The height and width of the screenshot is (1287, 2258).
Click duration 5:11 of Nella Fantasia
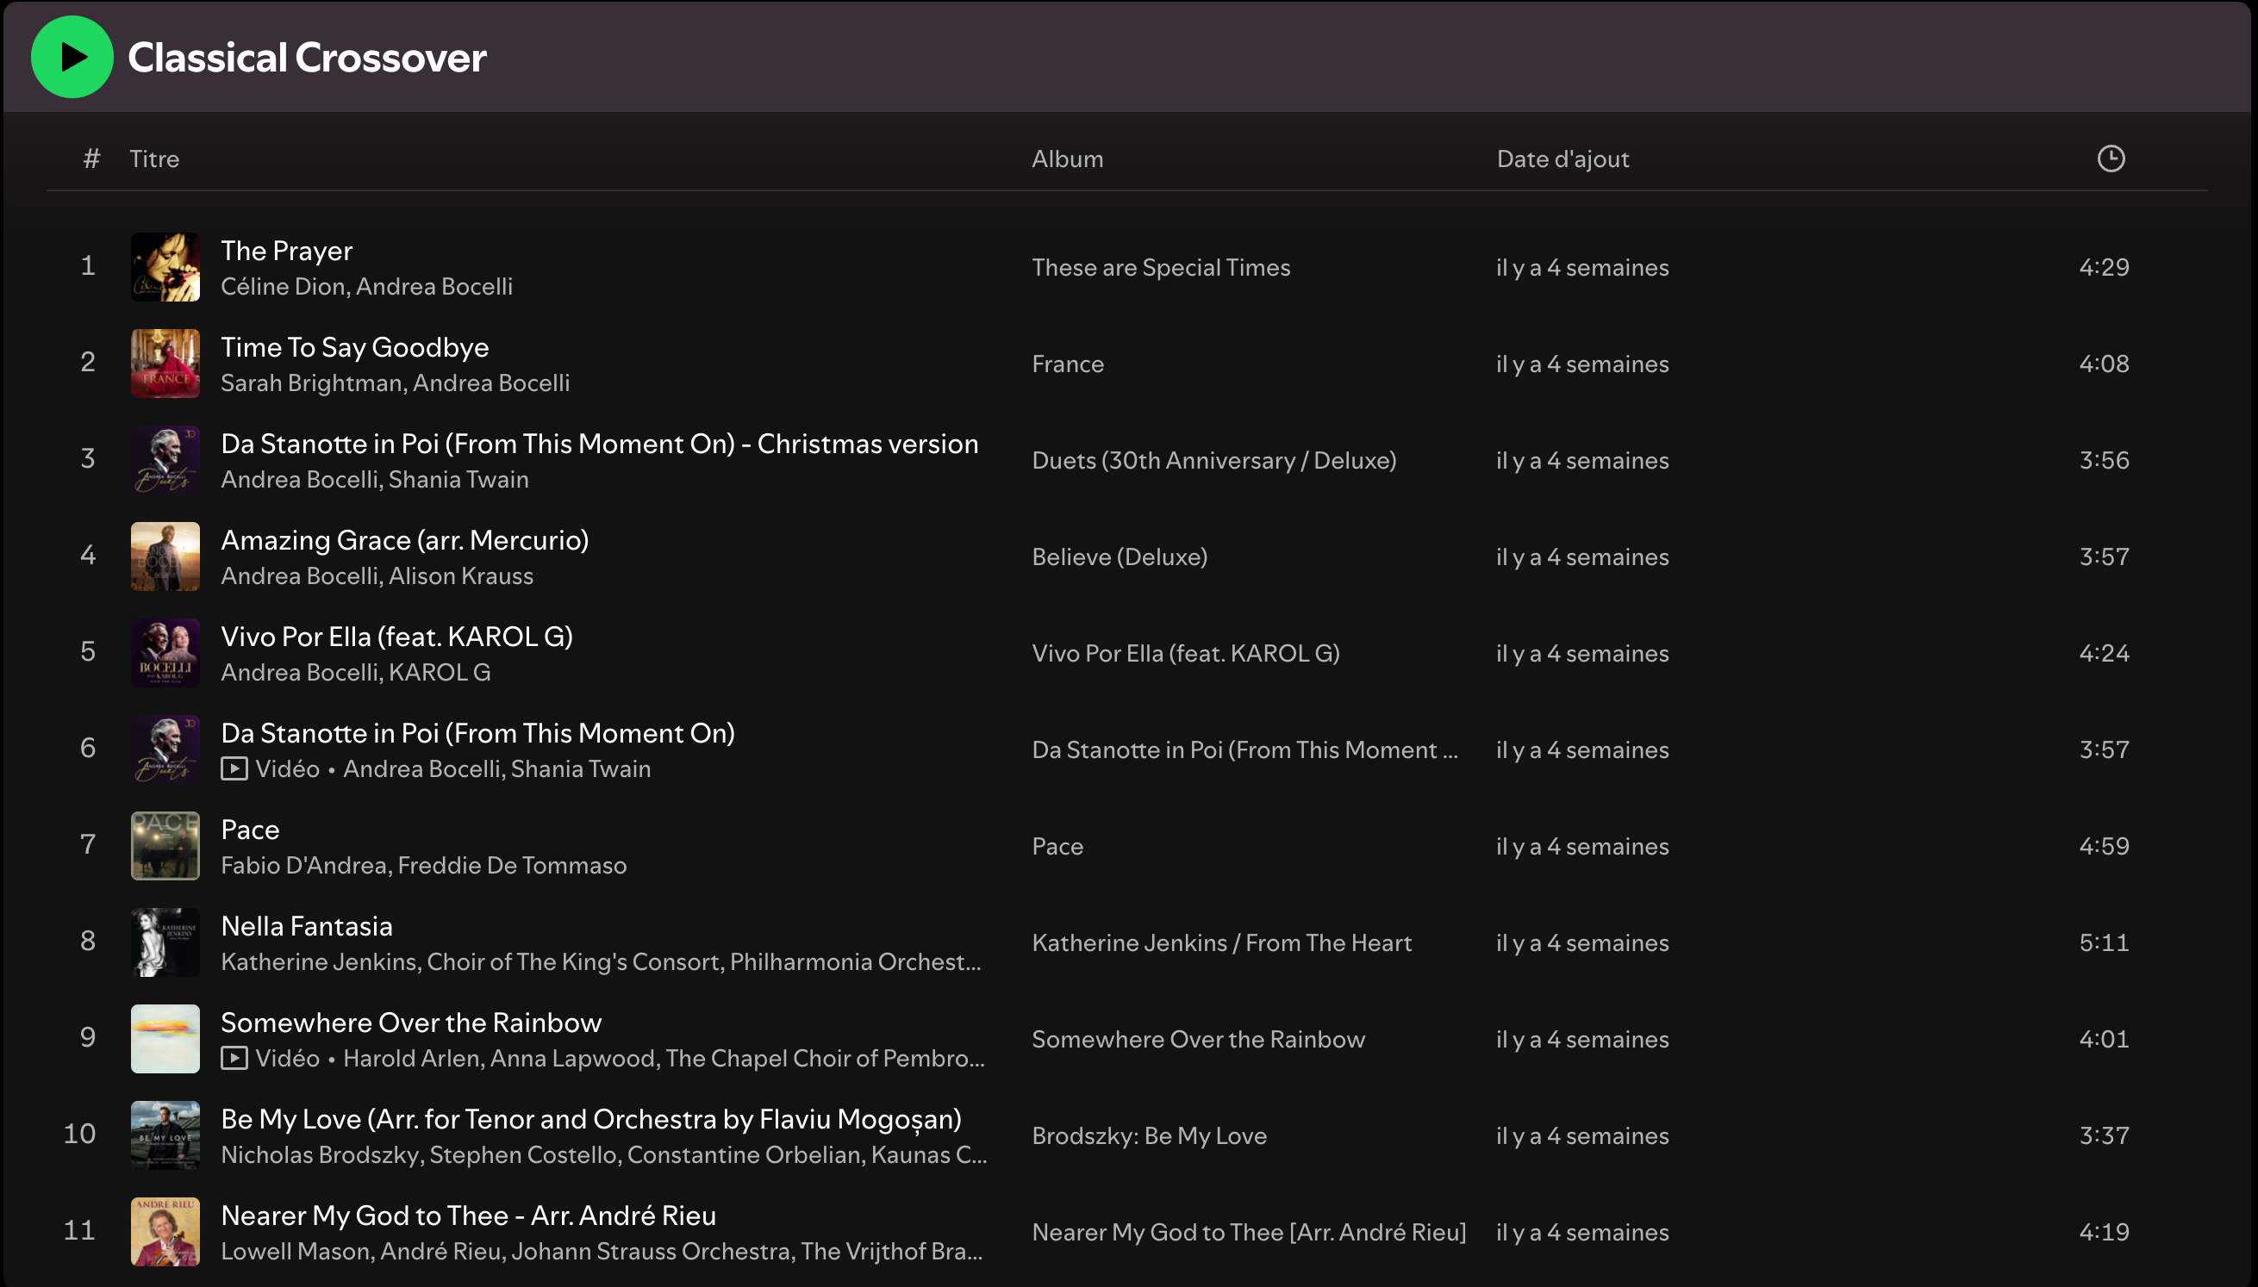(2103, 942)
